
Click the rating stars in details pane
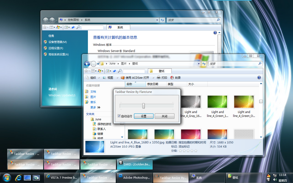coord(188,151)
